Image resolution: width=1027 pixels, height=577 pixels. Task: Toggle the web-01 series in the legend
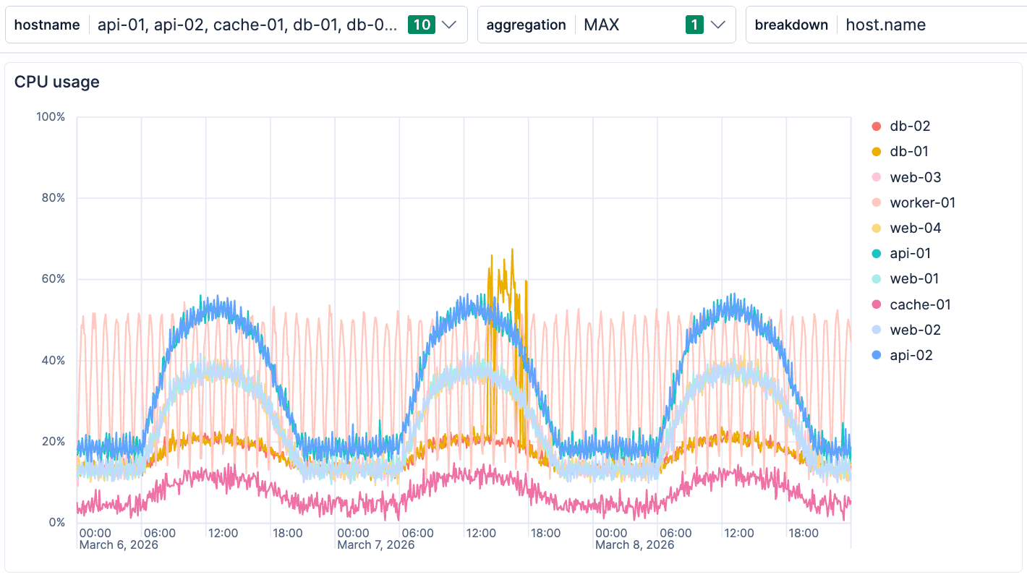914,278
